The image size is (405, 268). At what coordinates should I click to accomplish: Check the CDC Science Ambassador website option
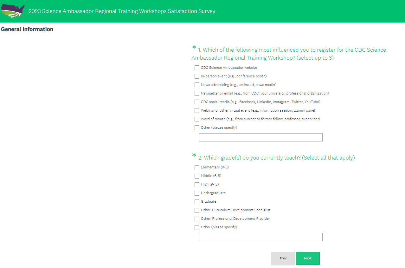(x=197, y=68)
